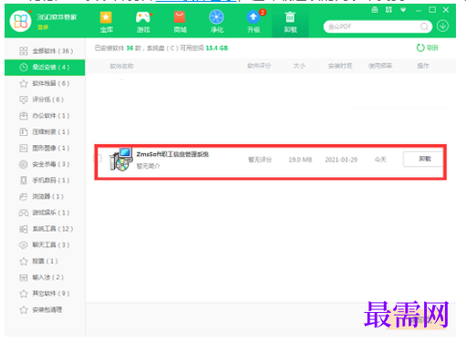Open the title bar dropdown menu arrow
Viewport: 466px width, 343px height.
(x=403, y=10)
